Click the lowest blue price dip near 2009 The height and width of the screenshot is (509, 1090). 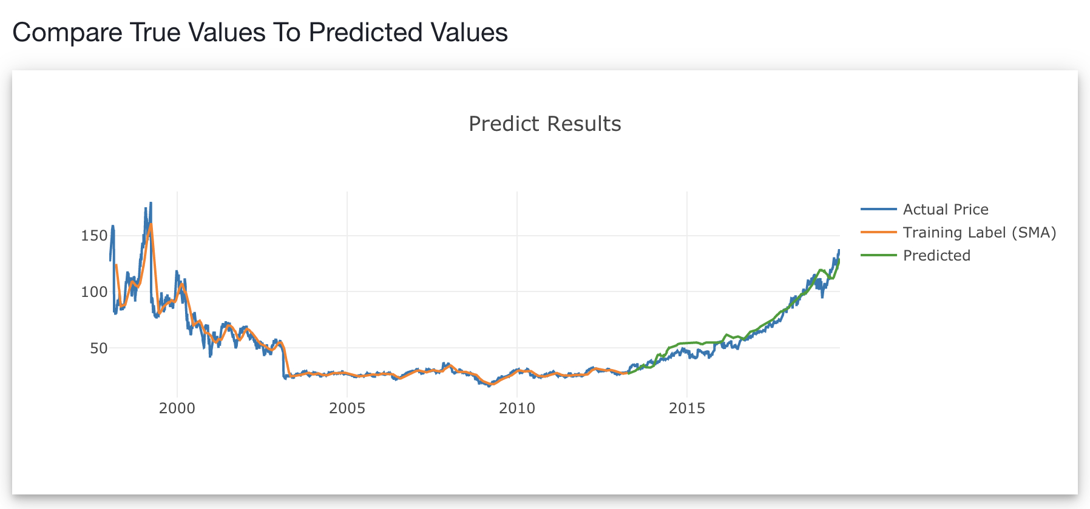[x=489, y=385]
